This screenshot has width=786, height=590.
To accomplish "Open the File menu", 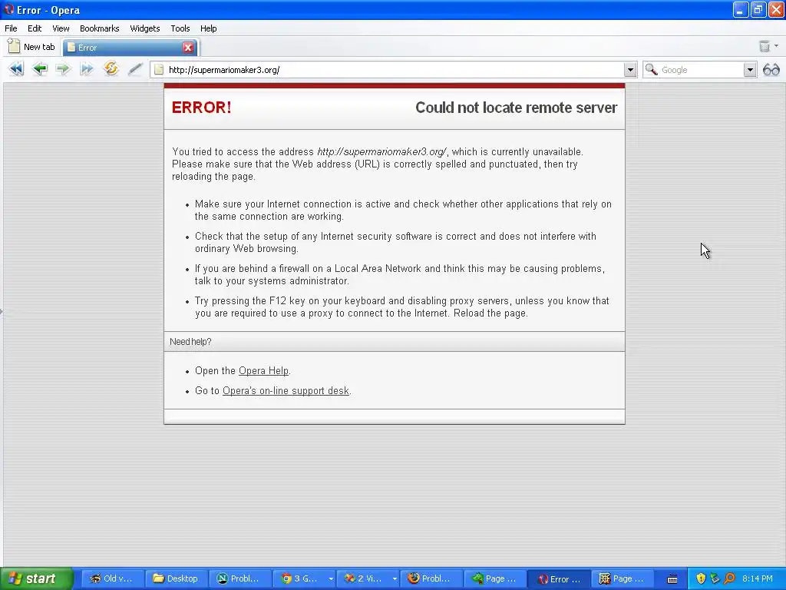I will coord(11,28).
